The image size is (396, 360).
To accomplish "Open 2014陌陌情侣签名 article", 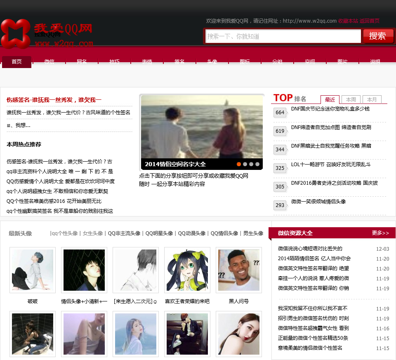I will click(314, 258).
